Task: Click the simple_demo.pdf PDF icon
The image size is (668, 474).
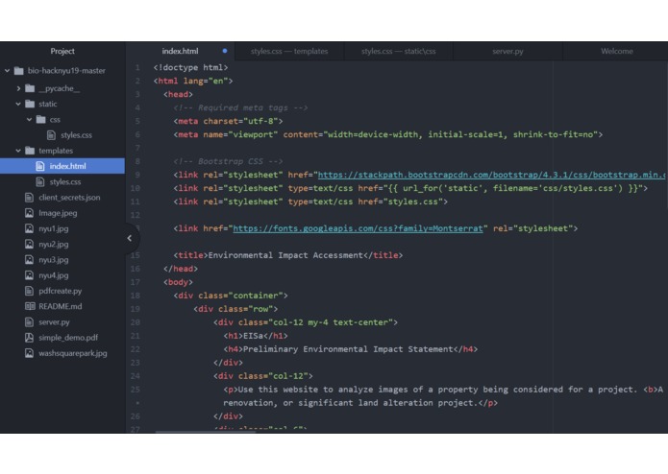Action: click(x=29, y=338)
